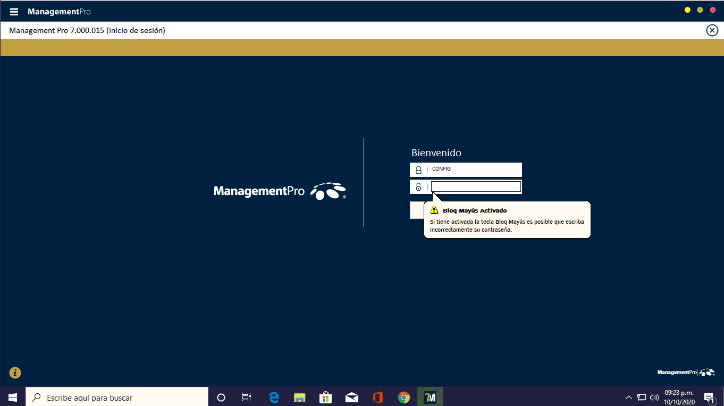Click the info icon at bottom left
The width and height of the screenshot is (724, 406).
pyautogui.click(x=15, y=373)
